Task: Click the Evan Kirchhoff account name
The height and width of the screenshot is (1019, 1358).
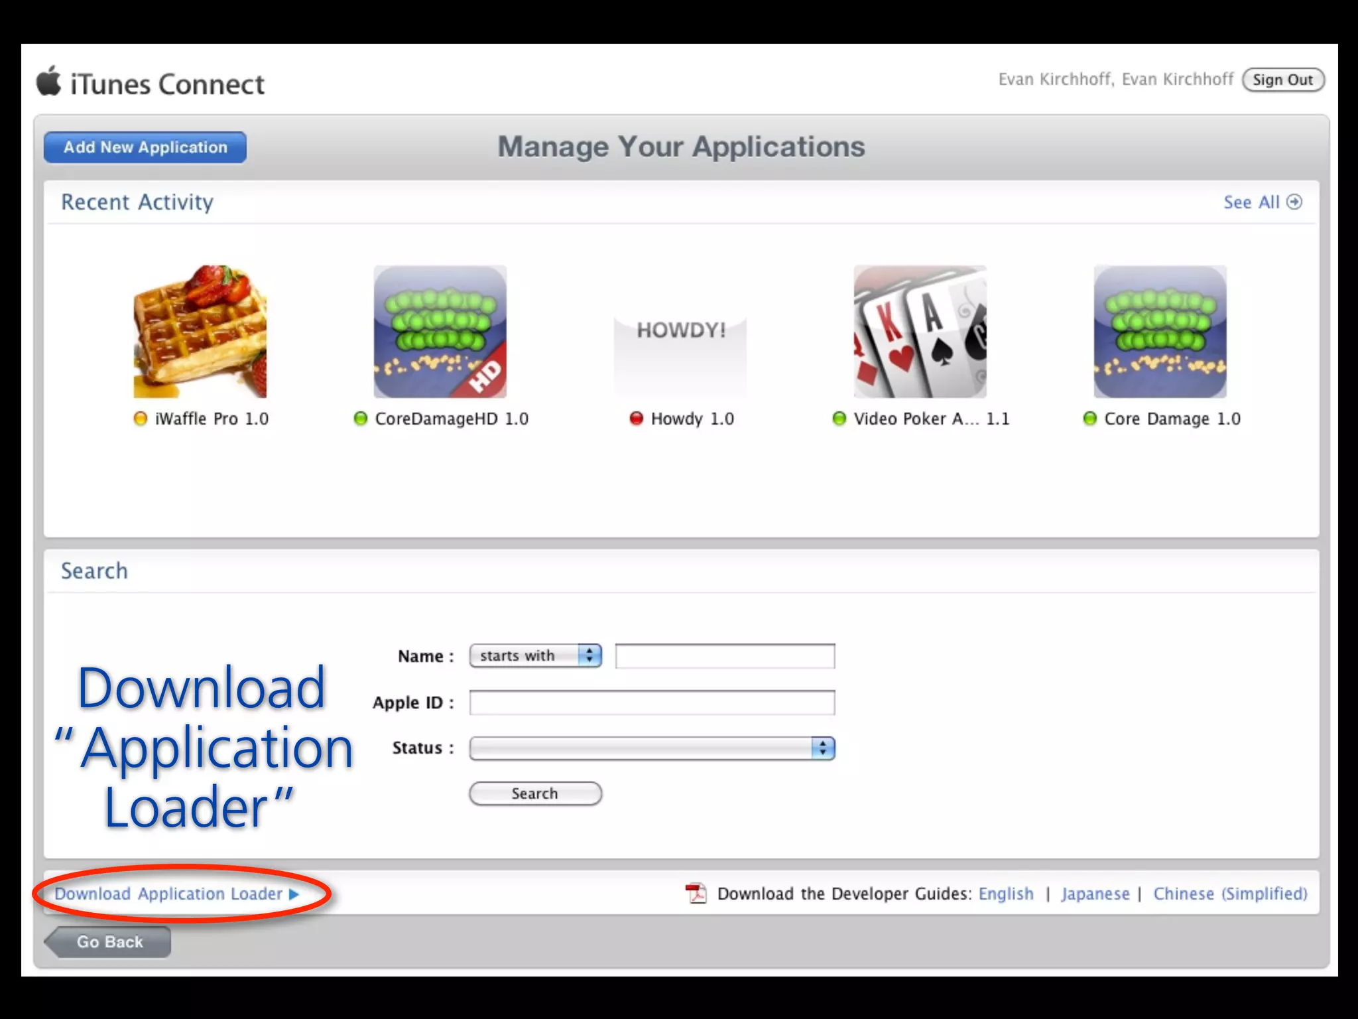Action: tap(1116, 79)
